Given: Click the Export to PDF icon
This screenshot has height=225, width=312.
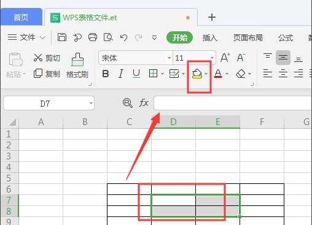Looking at the screenshot, I should pos(77,37).
